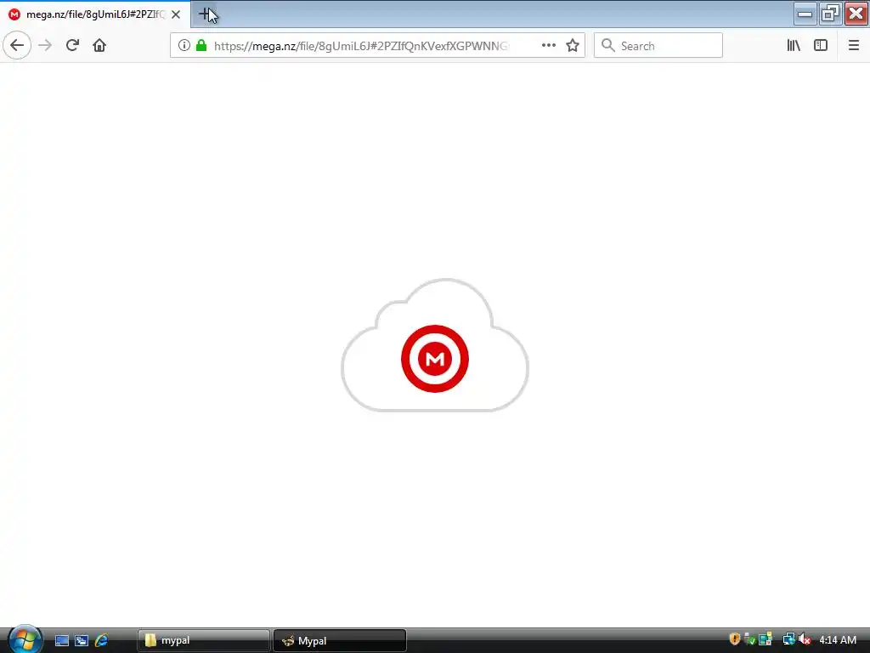Bookmark this page with the star
This screenshot has width=870, height=653.
pyautogui.click(x=573, y=46)
